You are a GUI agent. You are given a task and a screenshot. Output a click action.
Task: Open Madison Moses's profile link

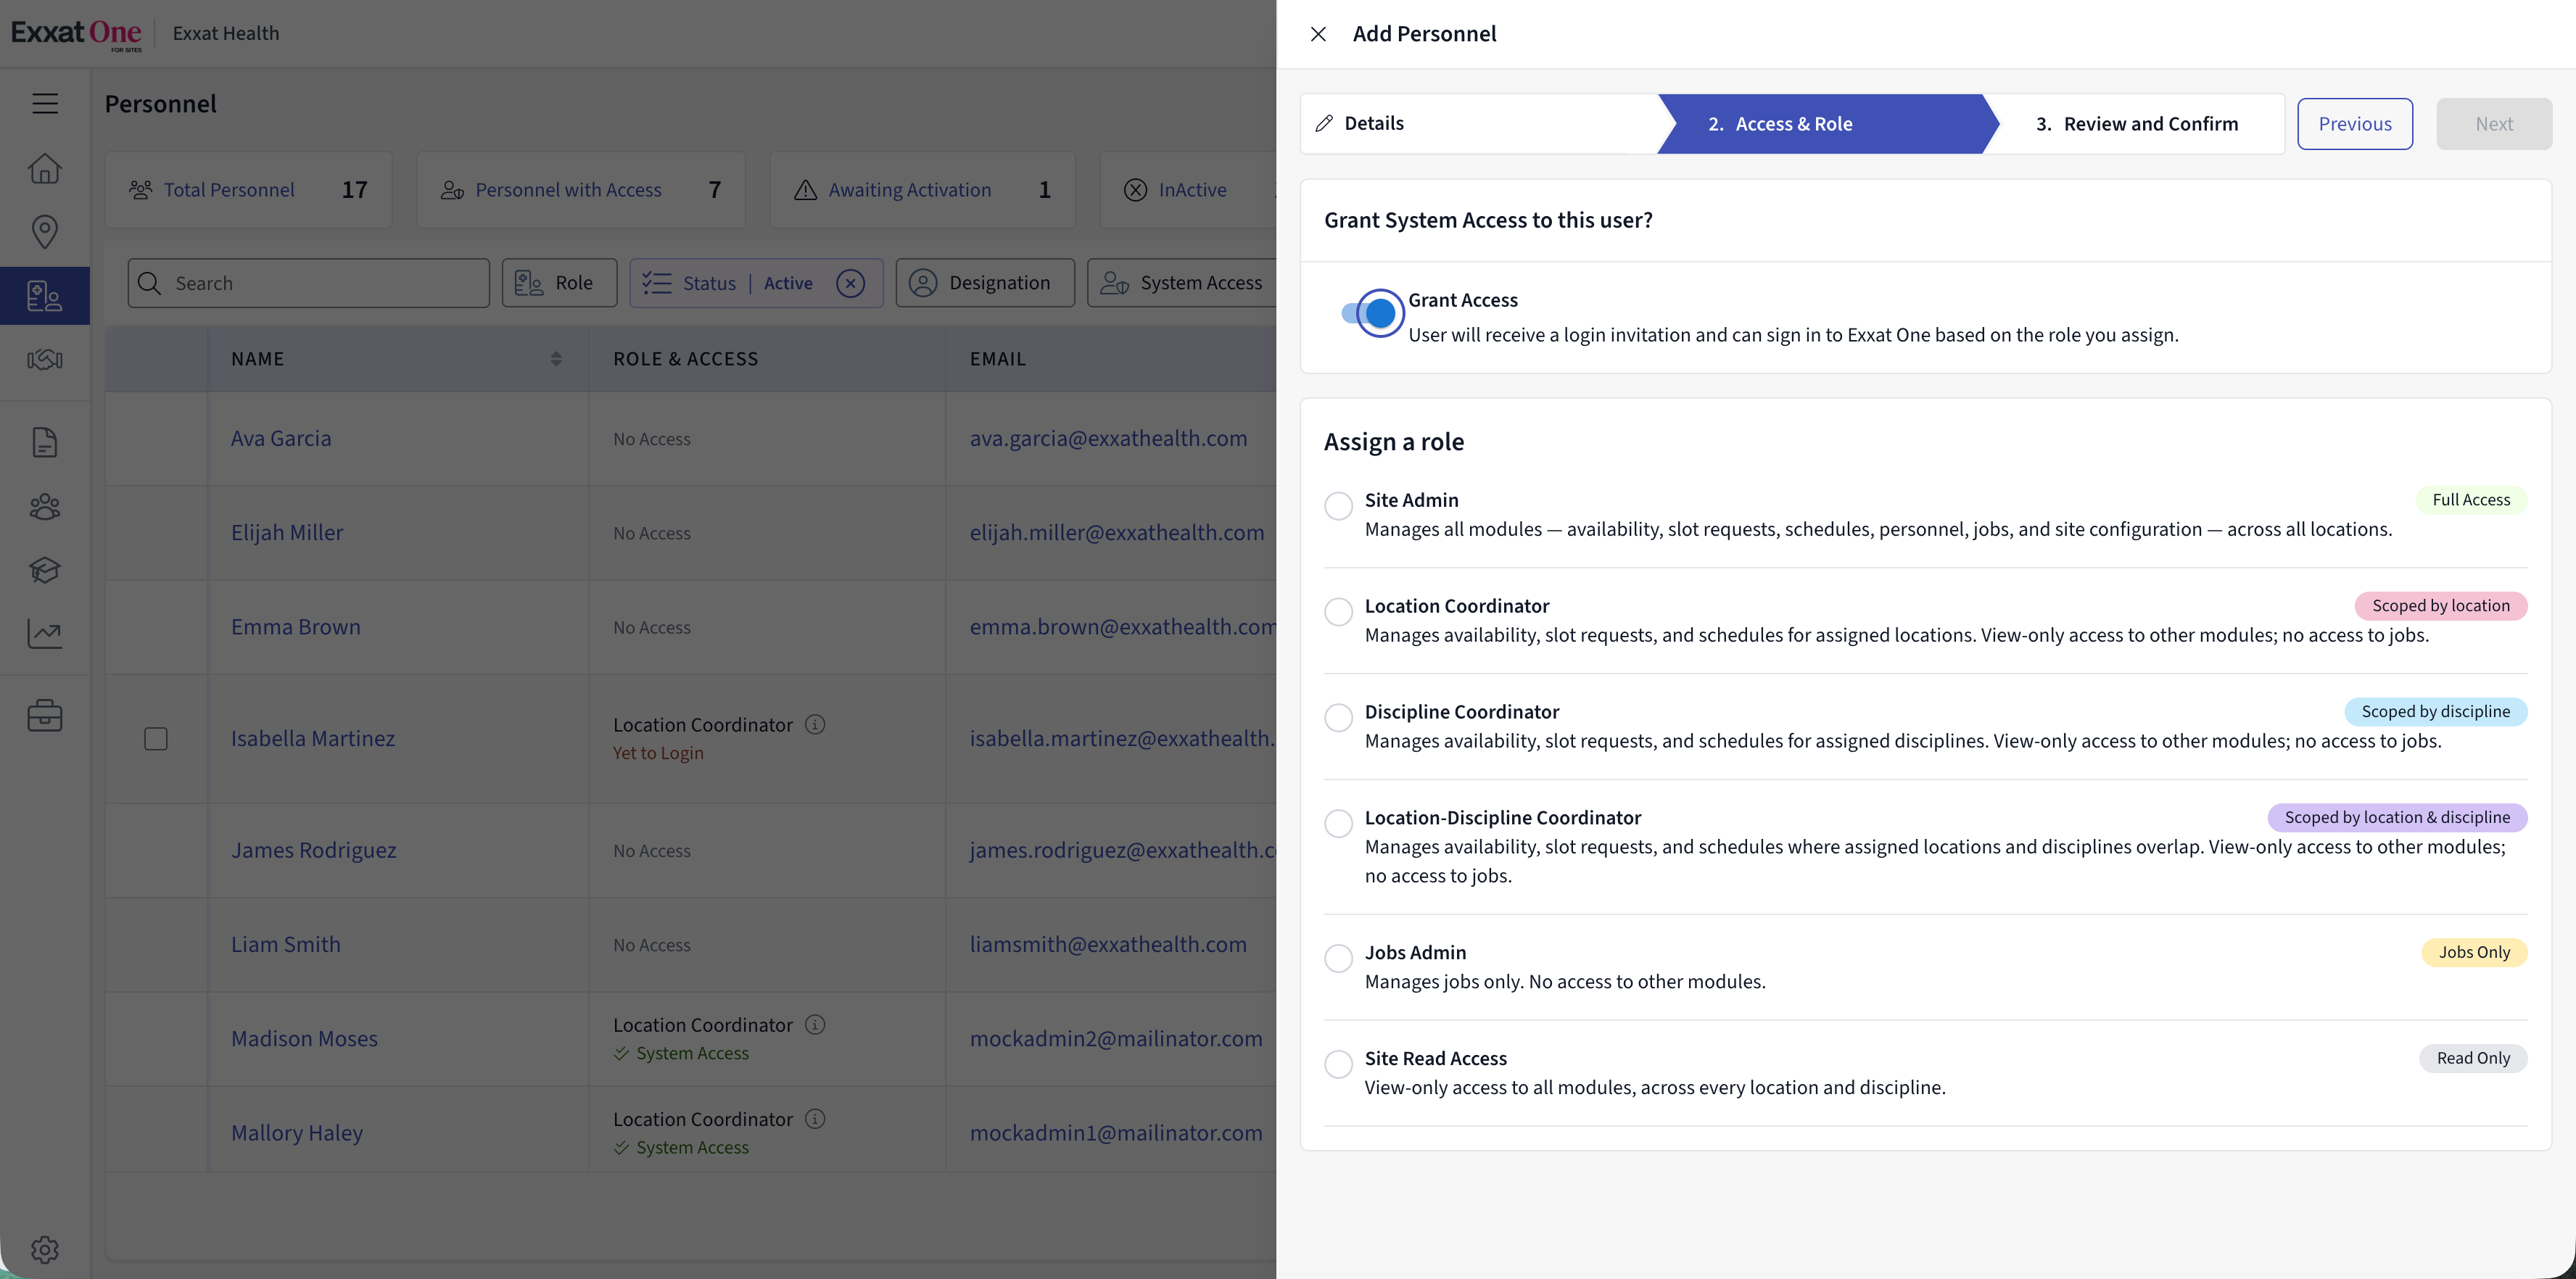click(304, 1038)
